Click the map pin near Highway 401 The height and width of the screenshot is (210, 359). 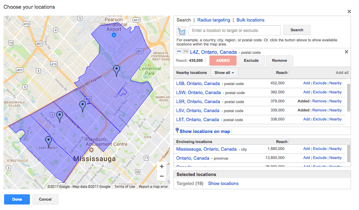(117, 70)
